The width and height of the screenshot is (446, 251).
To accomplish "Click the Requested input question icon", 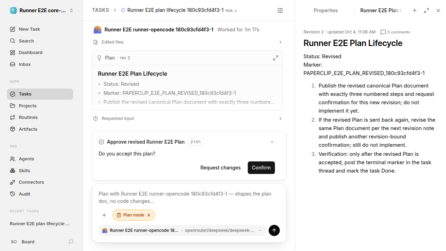I will (95, 119).
